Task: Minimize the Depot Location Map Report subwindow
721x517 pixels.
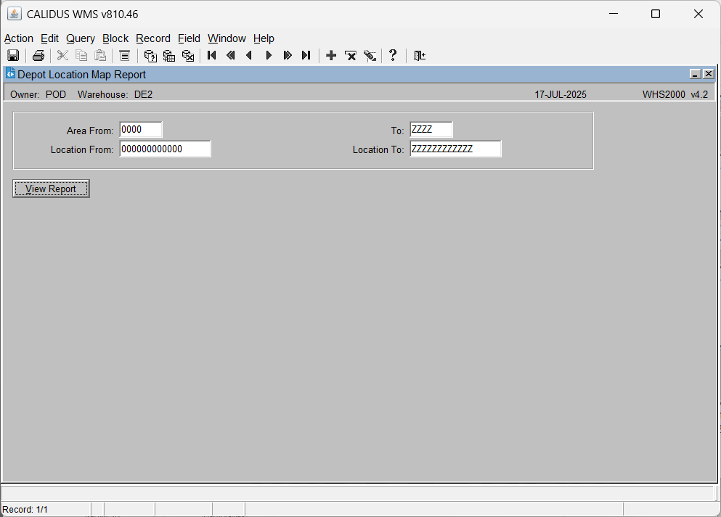Action: click(696, 74)
